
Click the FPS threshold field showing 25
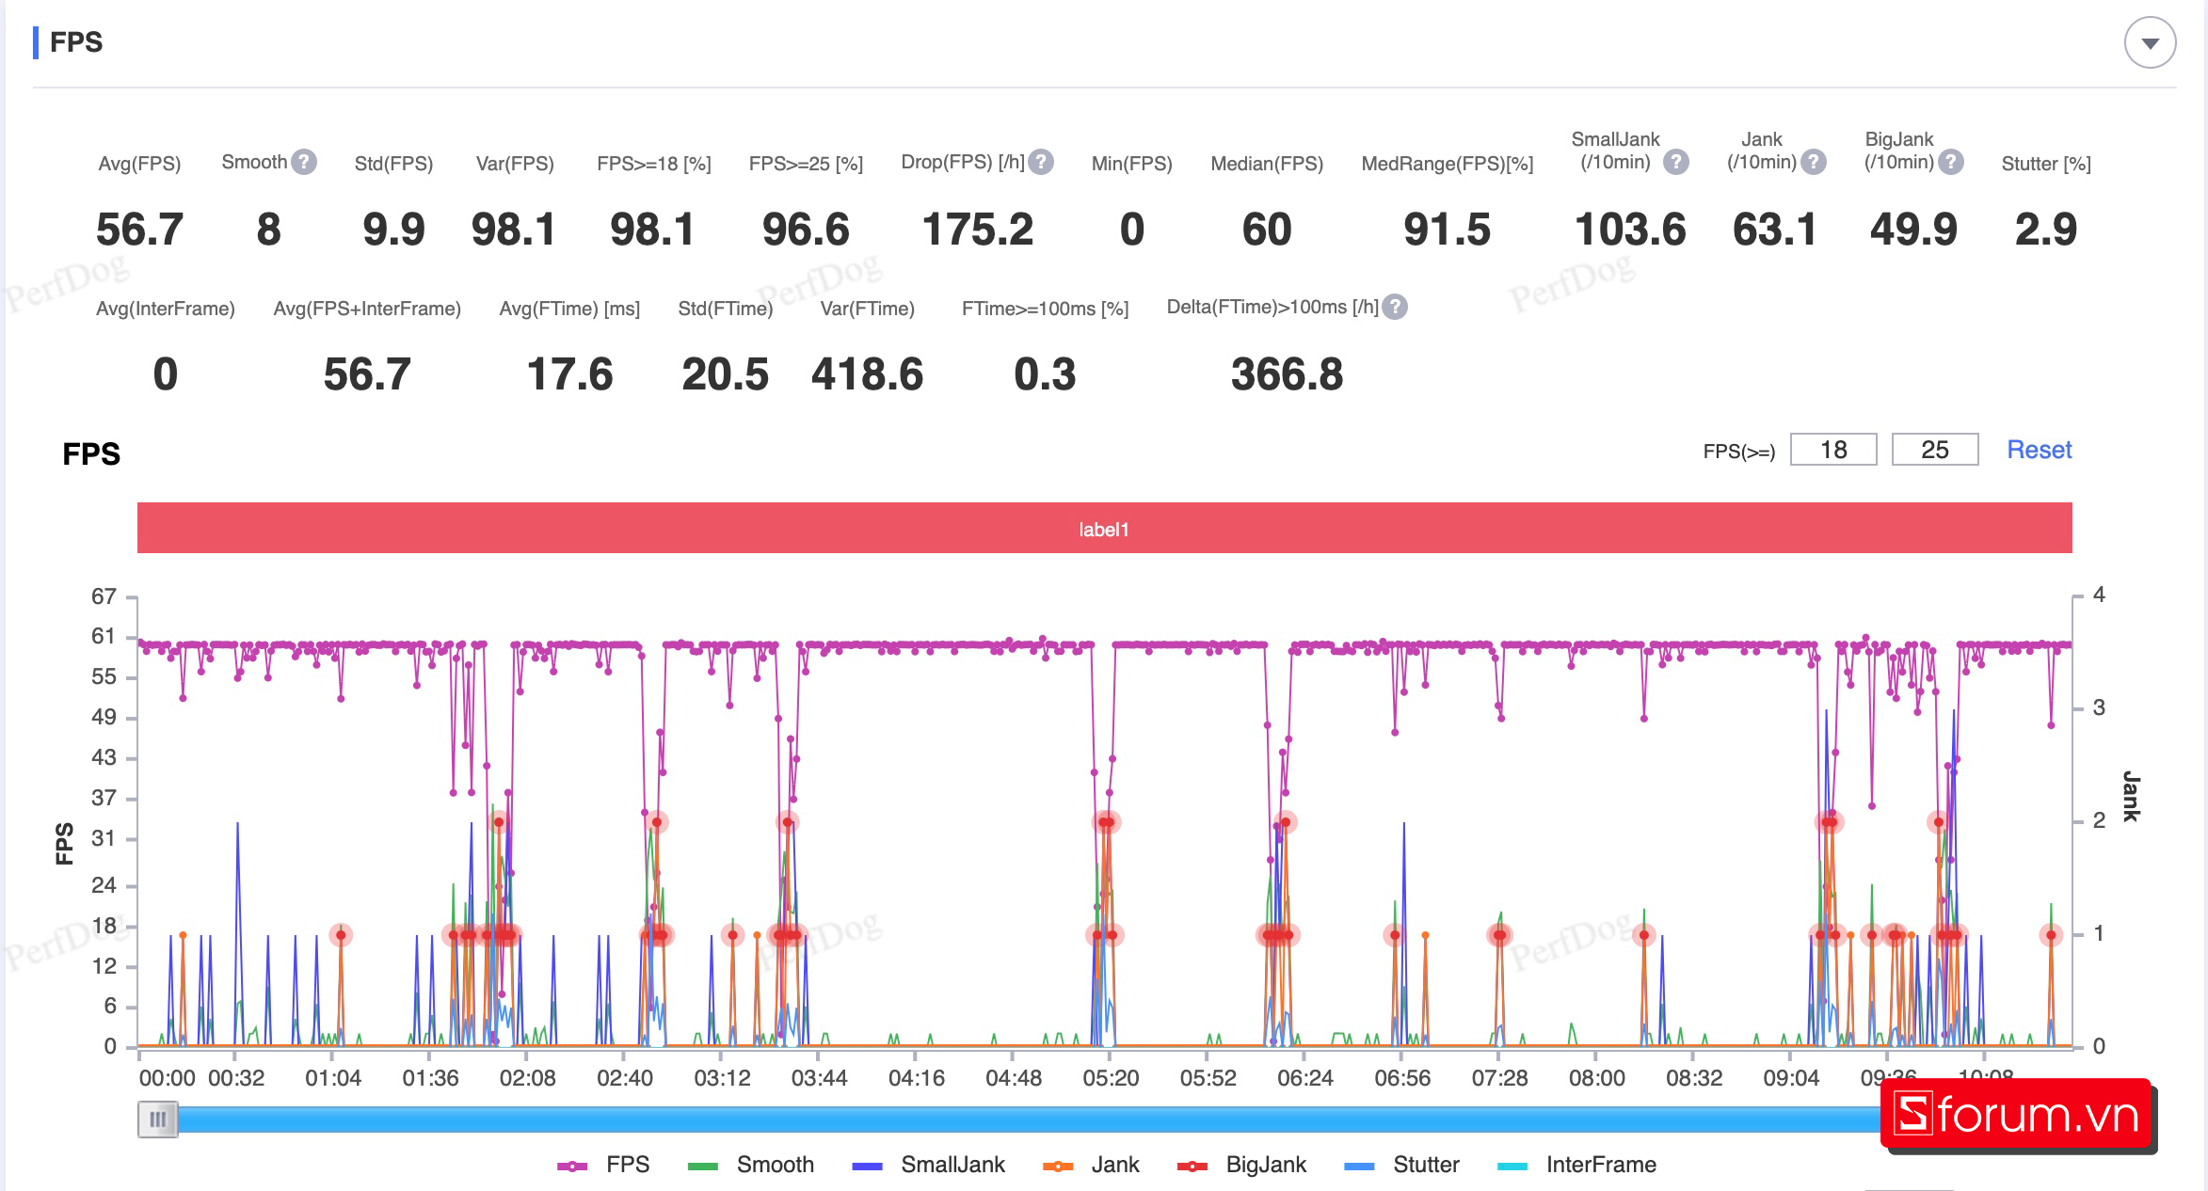click(1935, 450)
